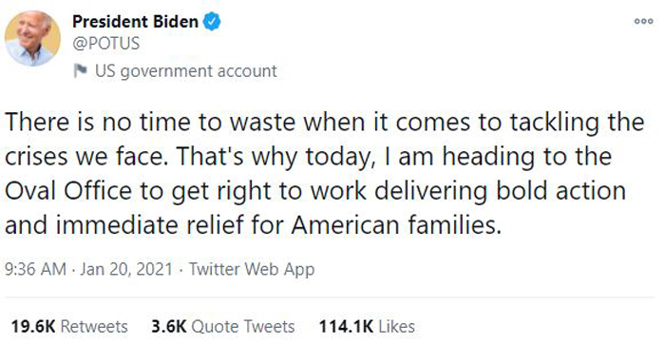Viewport: 665px width, 345px height.
Task: Select the Jan 20, 2021 date
Action: (x=126, y=269)
